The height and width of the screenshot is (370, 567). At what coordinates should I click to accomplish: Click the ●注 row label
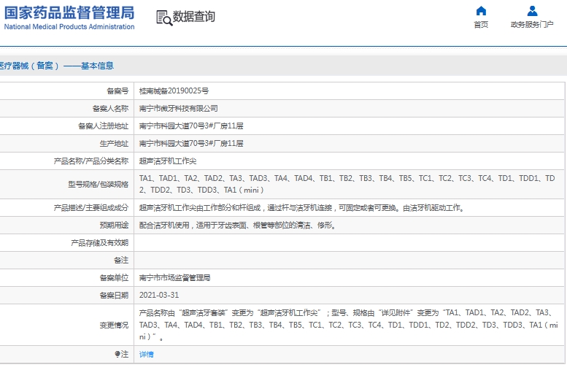pos(121,355)
